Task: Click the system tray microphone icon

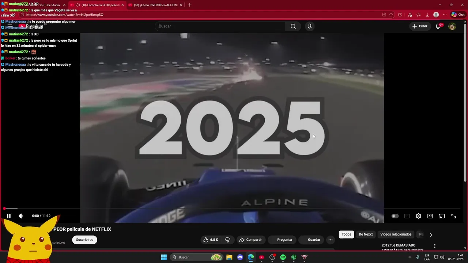Action: click(x=418, y=257)
